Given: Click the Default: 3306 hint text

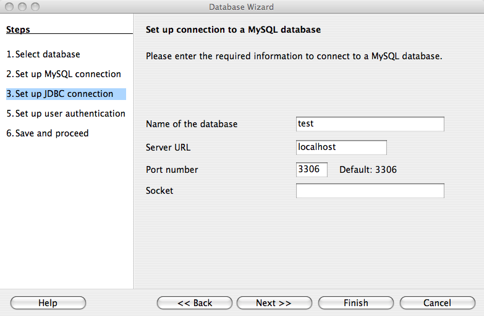Looking at the screenshot, I should 368,169.
